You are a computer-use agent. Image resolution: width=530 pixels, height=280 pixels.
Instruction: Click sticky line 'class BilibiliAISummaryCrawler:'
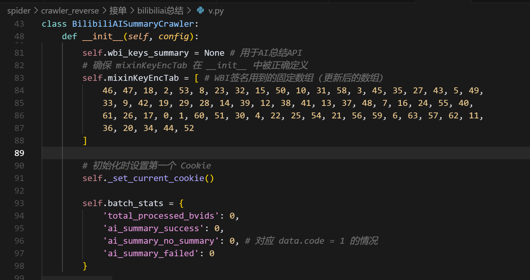[x=120, y=24]
